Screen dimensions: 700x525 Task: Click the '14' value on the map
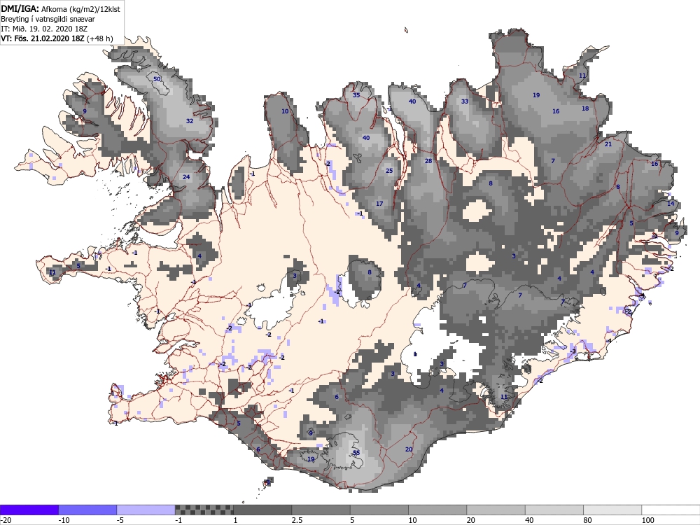pyautogui.click(x=671, y=204)
